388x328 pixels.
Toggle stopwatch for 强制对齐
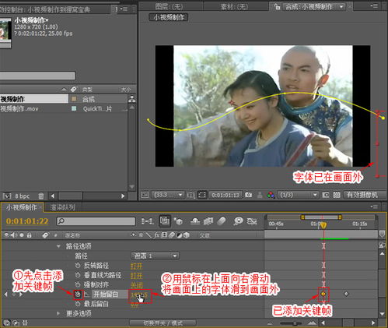(x=78, y=284)
